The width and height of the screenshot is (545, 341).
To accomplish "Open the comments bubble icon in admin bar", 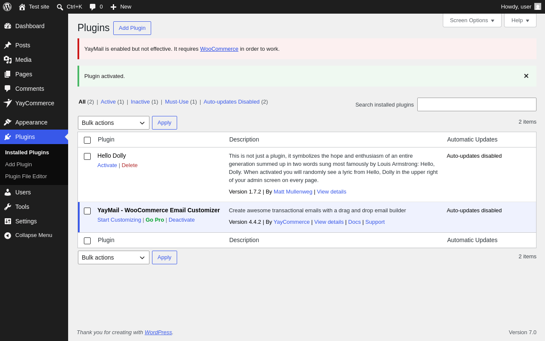I will tap(93, 7).
